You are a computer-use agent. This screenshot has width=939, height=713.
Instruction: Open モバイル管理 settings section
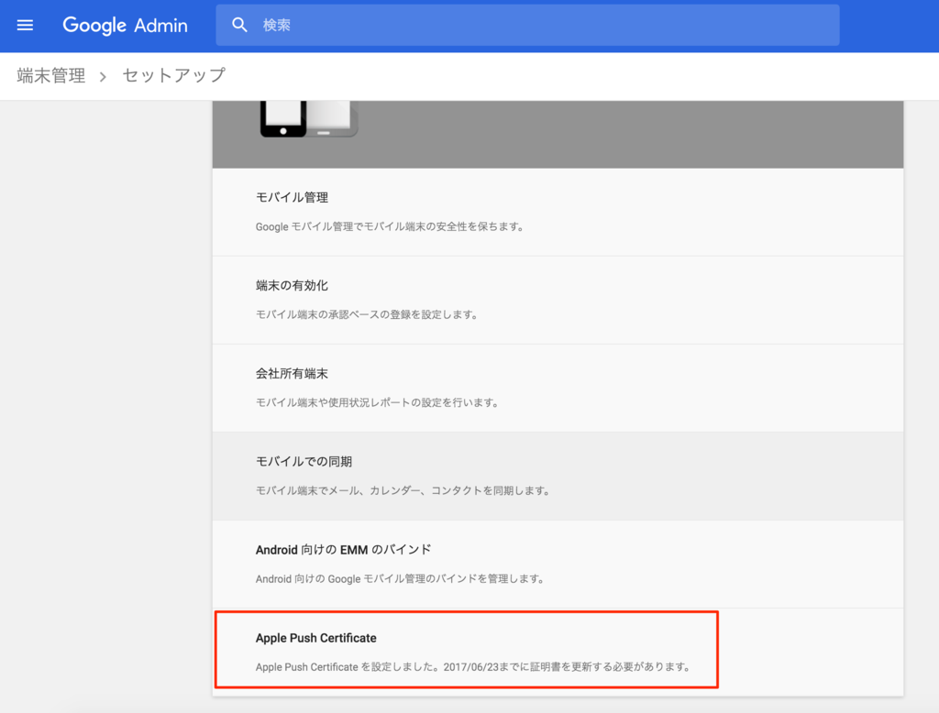(558, 212)
